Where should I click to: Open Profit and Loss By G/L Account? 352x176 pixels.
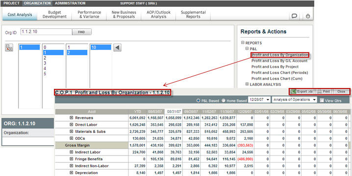click(x=279, y=61)
